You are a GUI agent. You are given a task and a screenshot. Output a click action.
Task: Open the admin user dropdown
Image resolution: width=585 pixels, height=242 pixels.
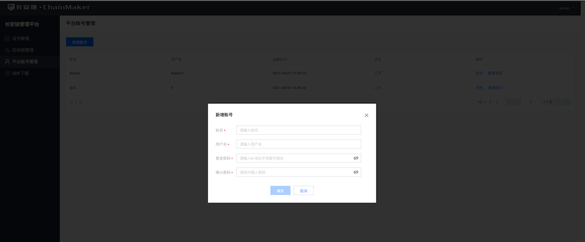coord(567,8)
